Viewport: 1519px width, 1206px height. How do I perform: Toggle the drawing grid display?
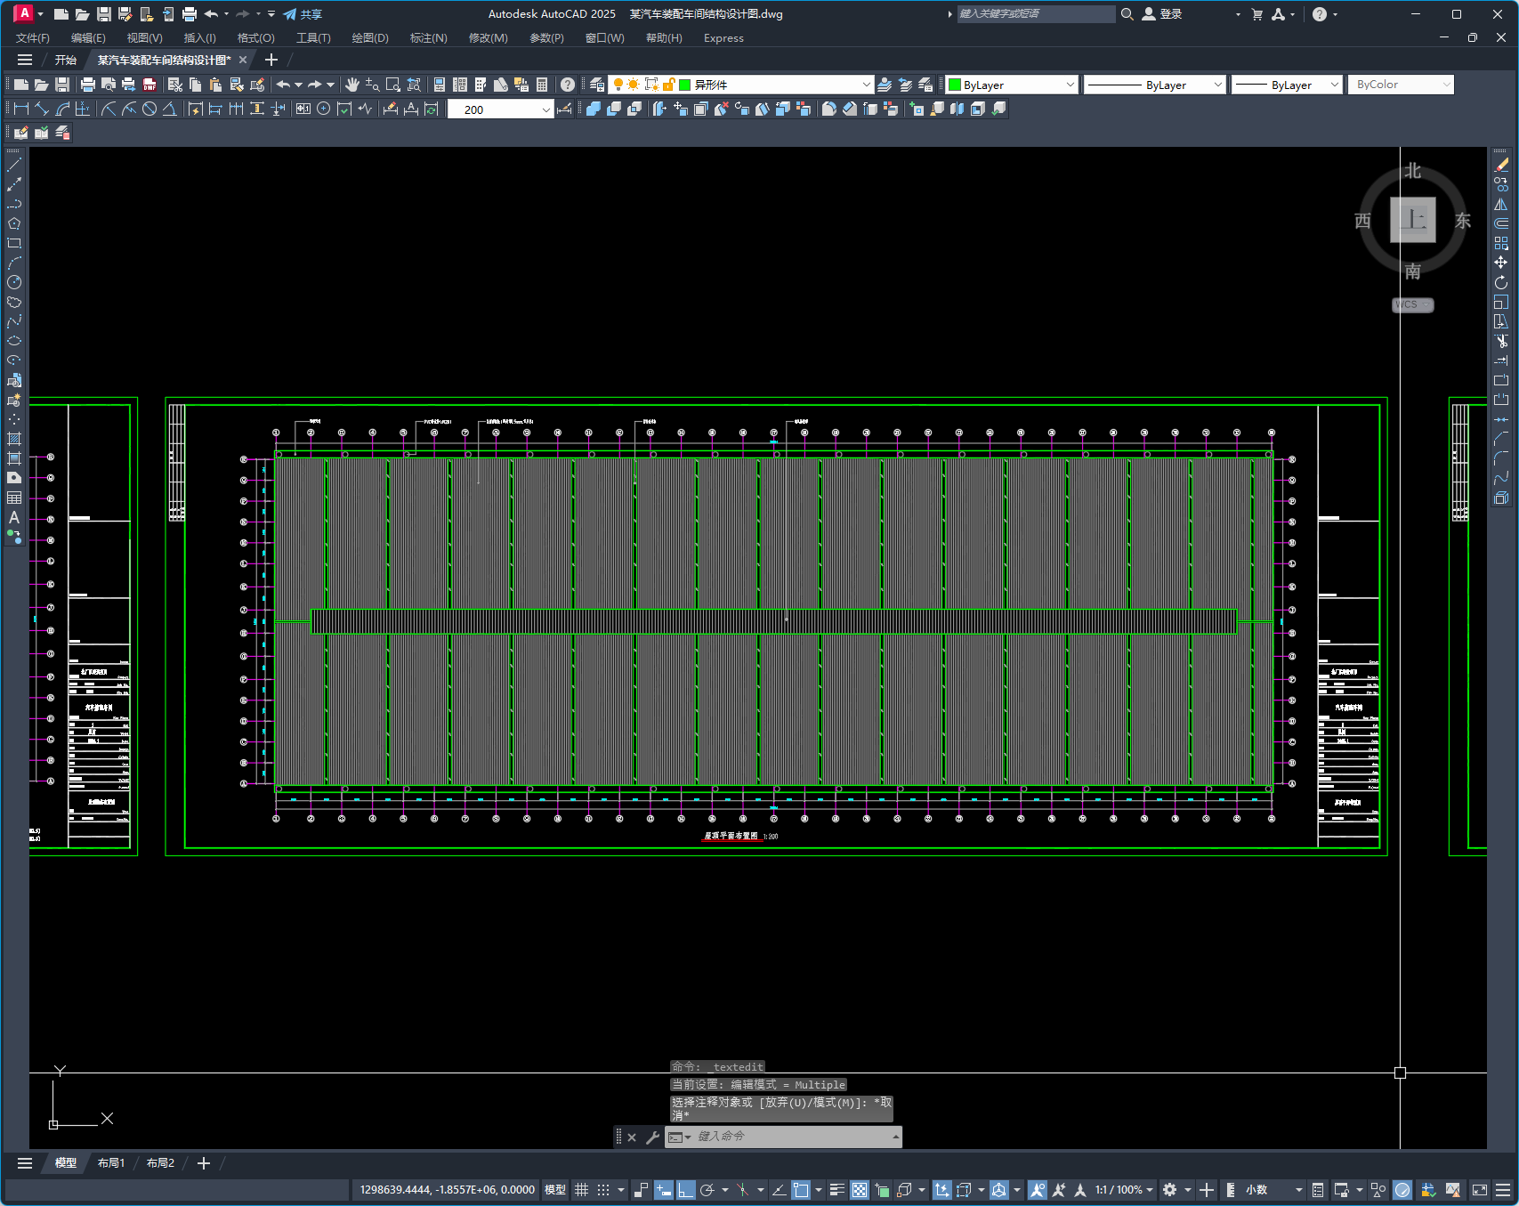(x=581, y=1190)
